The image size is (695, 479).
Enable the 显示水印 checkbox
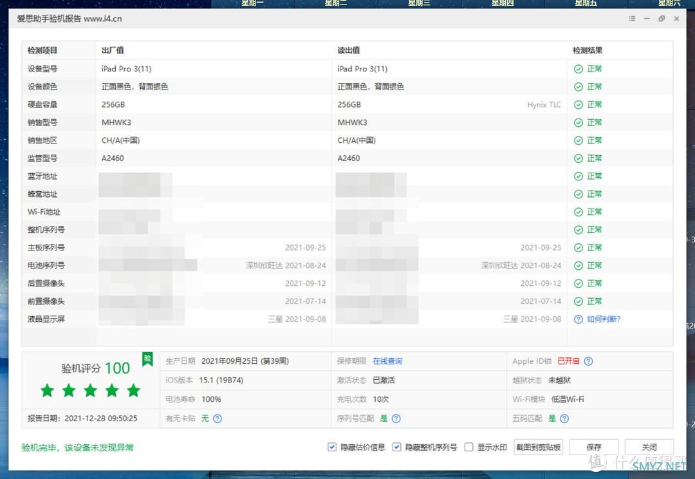tap(468, 447)
